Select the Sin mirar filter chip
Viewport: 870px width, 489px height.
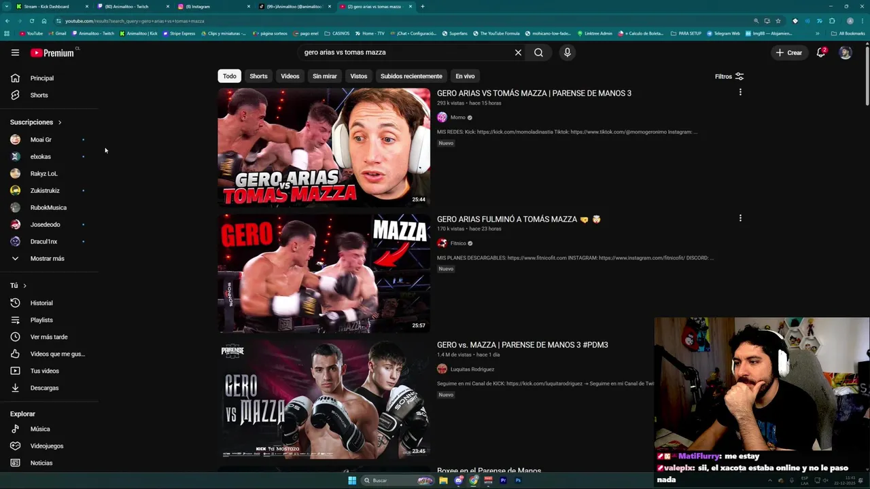click(x=325, y=76)
